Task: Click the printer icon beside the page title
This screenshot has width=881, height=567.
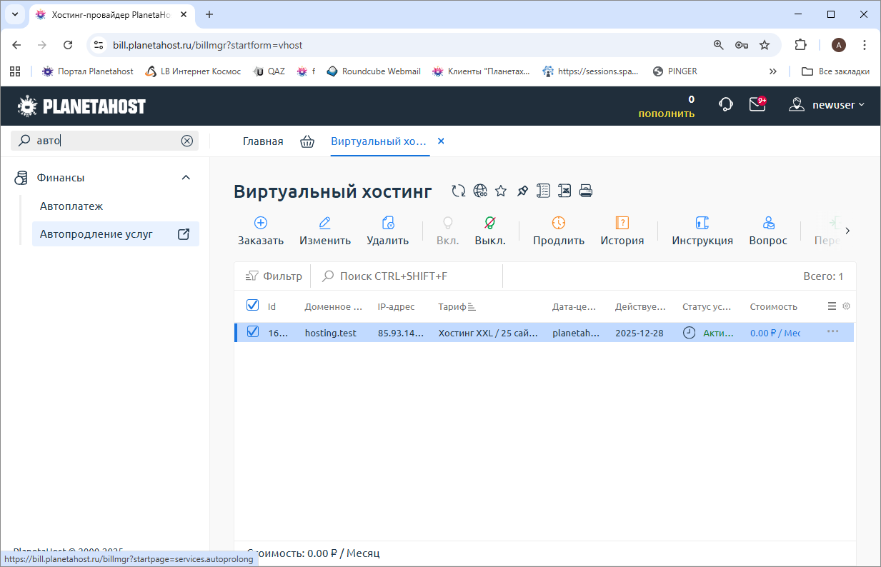Action: (x=586, y=191)
